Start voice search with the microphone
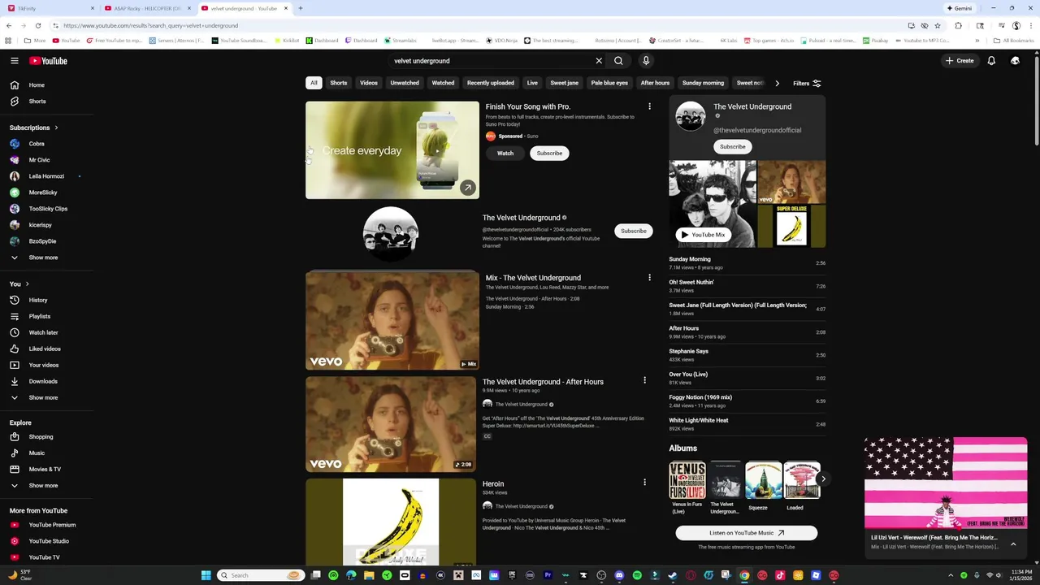Image resolution: width=1040 pixels, height=585 pixels. [x=646, y=61]
